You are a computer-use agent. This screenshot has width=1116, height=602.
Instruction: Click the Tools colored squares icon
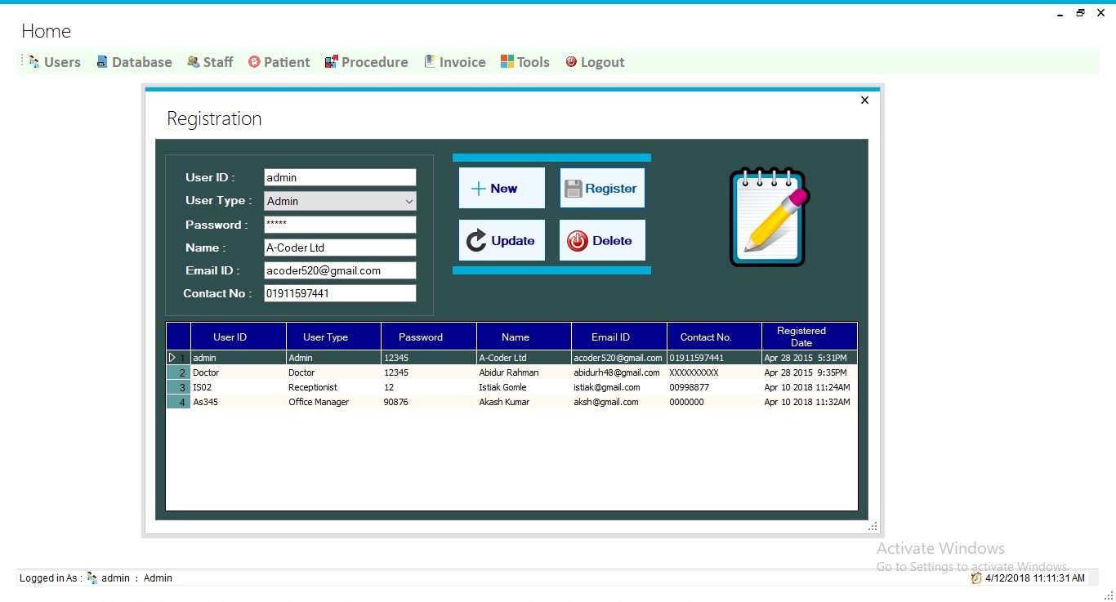pyautogui.click(x=507, y=62)
